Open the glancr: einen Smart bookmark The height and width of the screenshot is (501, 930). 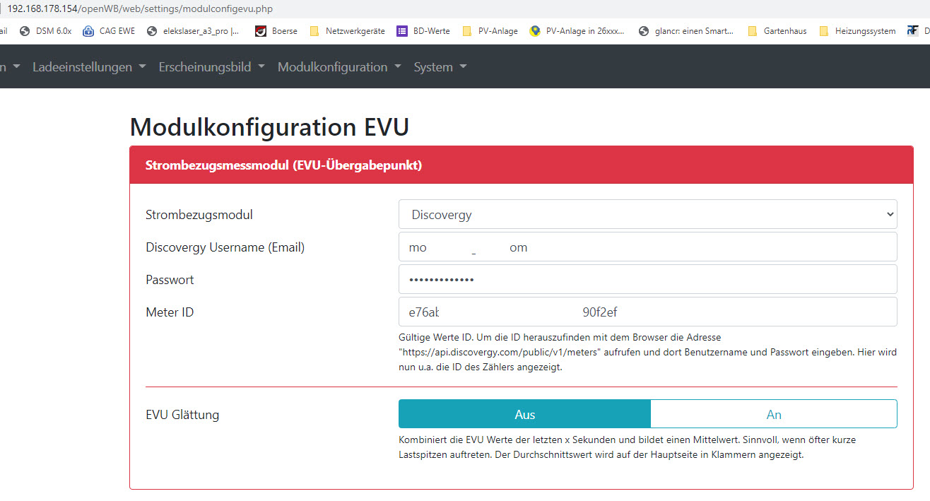685,31
